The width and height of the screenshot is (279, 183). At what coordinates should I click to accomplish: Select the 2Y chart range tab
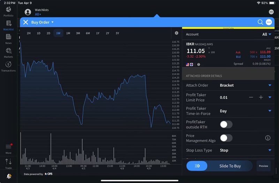click(107, 33)
